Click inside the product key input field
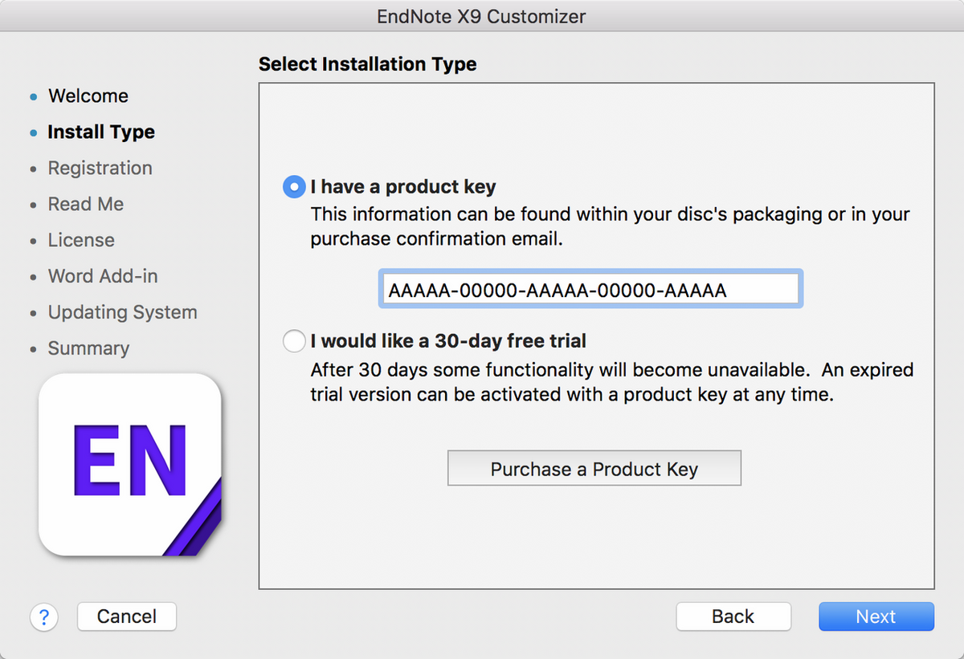Viewport: 964px width, 659px height. (x=590, y=288)
